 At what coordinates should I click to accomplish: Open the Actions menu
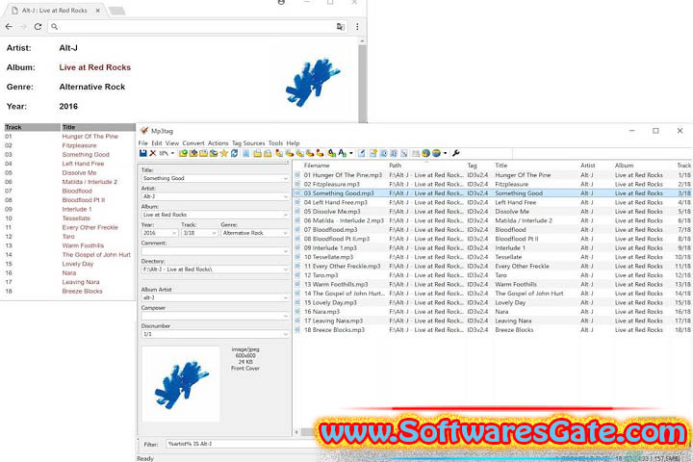click(x=218, y=143)
